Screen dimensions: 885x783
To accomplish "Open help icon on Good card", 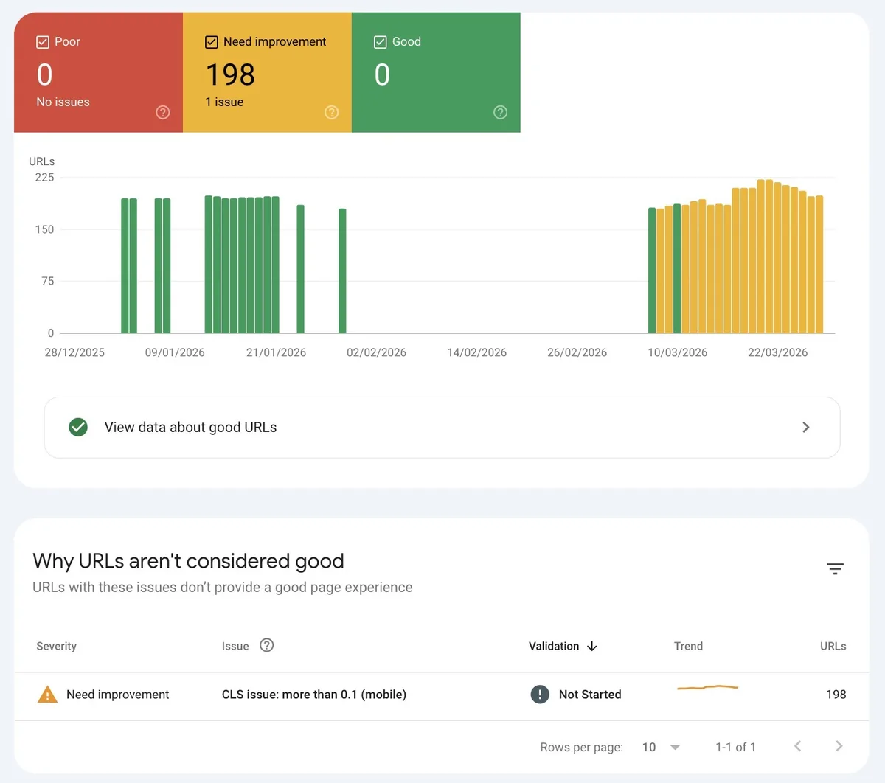I will tap(501, 112).
